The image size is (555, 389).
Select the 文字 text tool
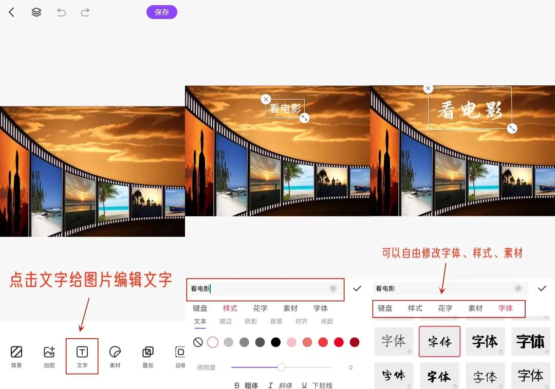82,356
